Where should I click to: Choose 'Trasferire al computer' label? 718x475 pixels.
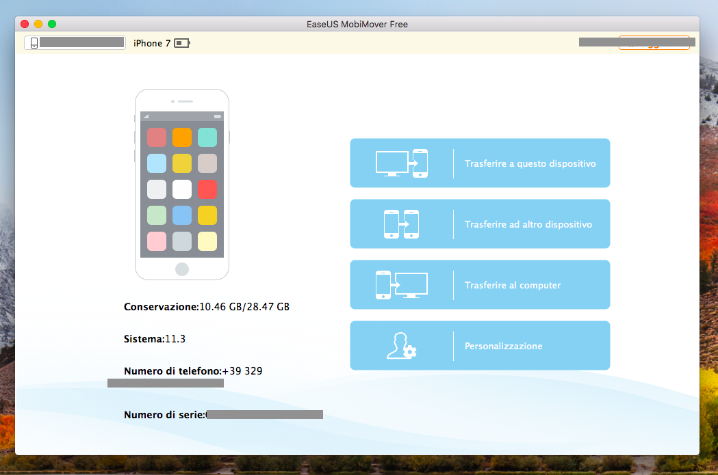(x=512, y=285)
